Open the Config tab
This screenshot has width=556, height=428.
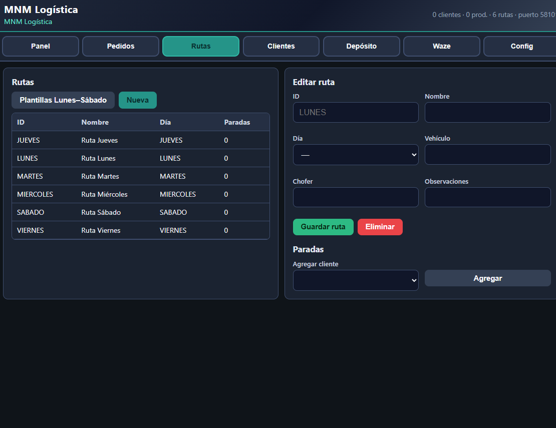click(520, 46)
